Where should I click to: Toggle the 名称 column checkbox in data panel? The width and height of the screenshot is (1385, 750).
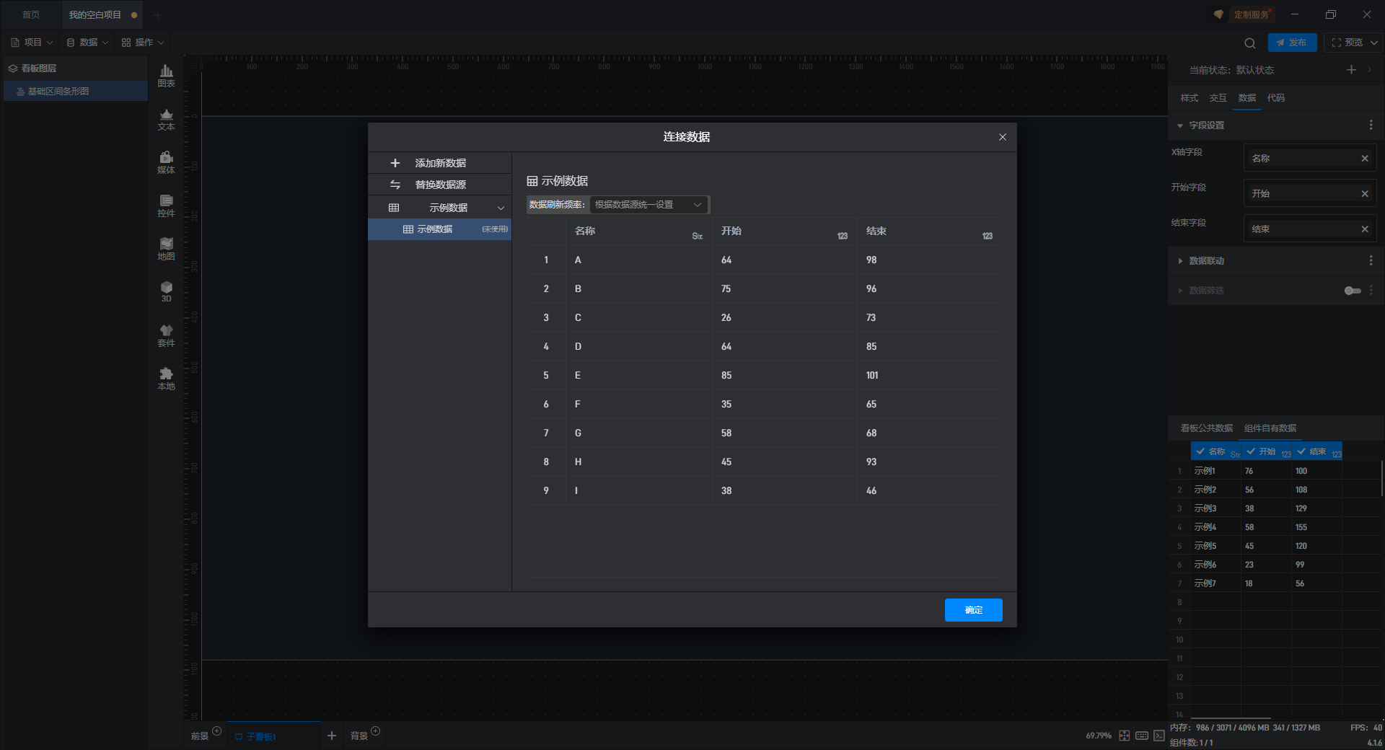(x=1200, y=451)
